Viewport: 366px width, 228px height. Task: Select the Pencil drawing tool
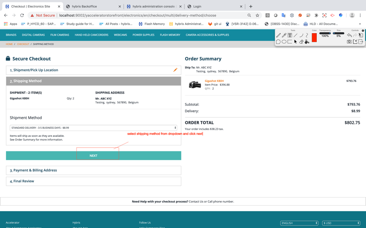point(278,36)
